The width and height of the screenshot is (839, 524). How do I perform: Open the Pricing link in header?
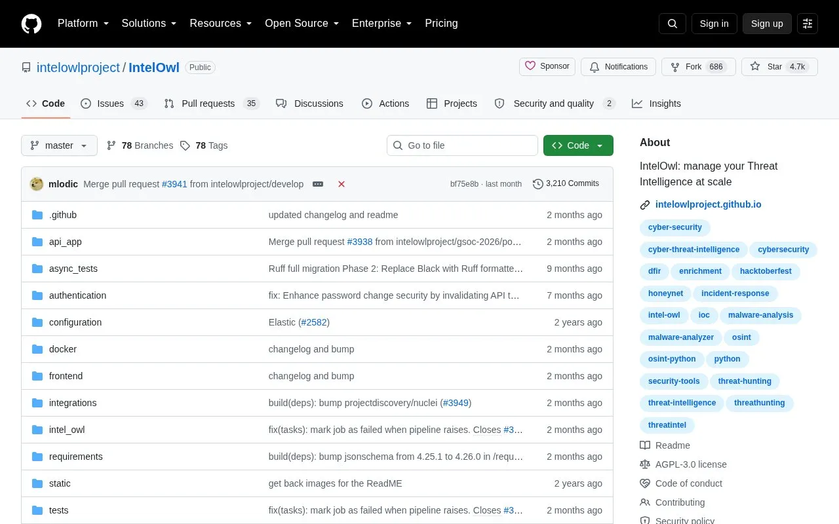pyautogui.click(x=441, y=24)
